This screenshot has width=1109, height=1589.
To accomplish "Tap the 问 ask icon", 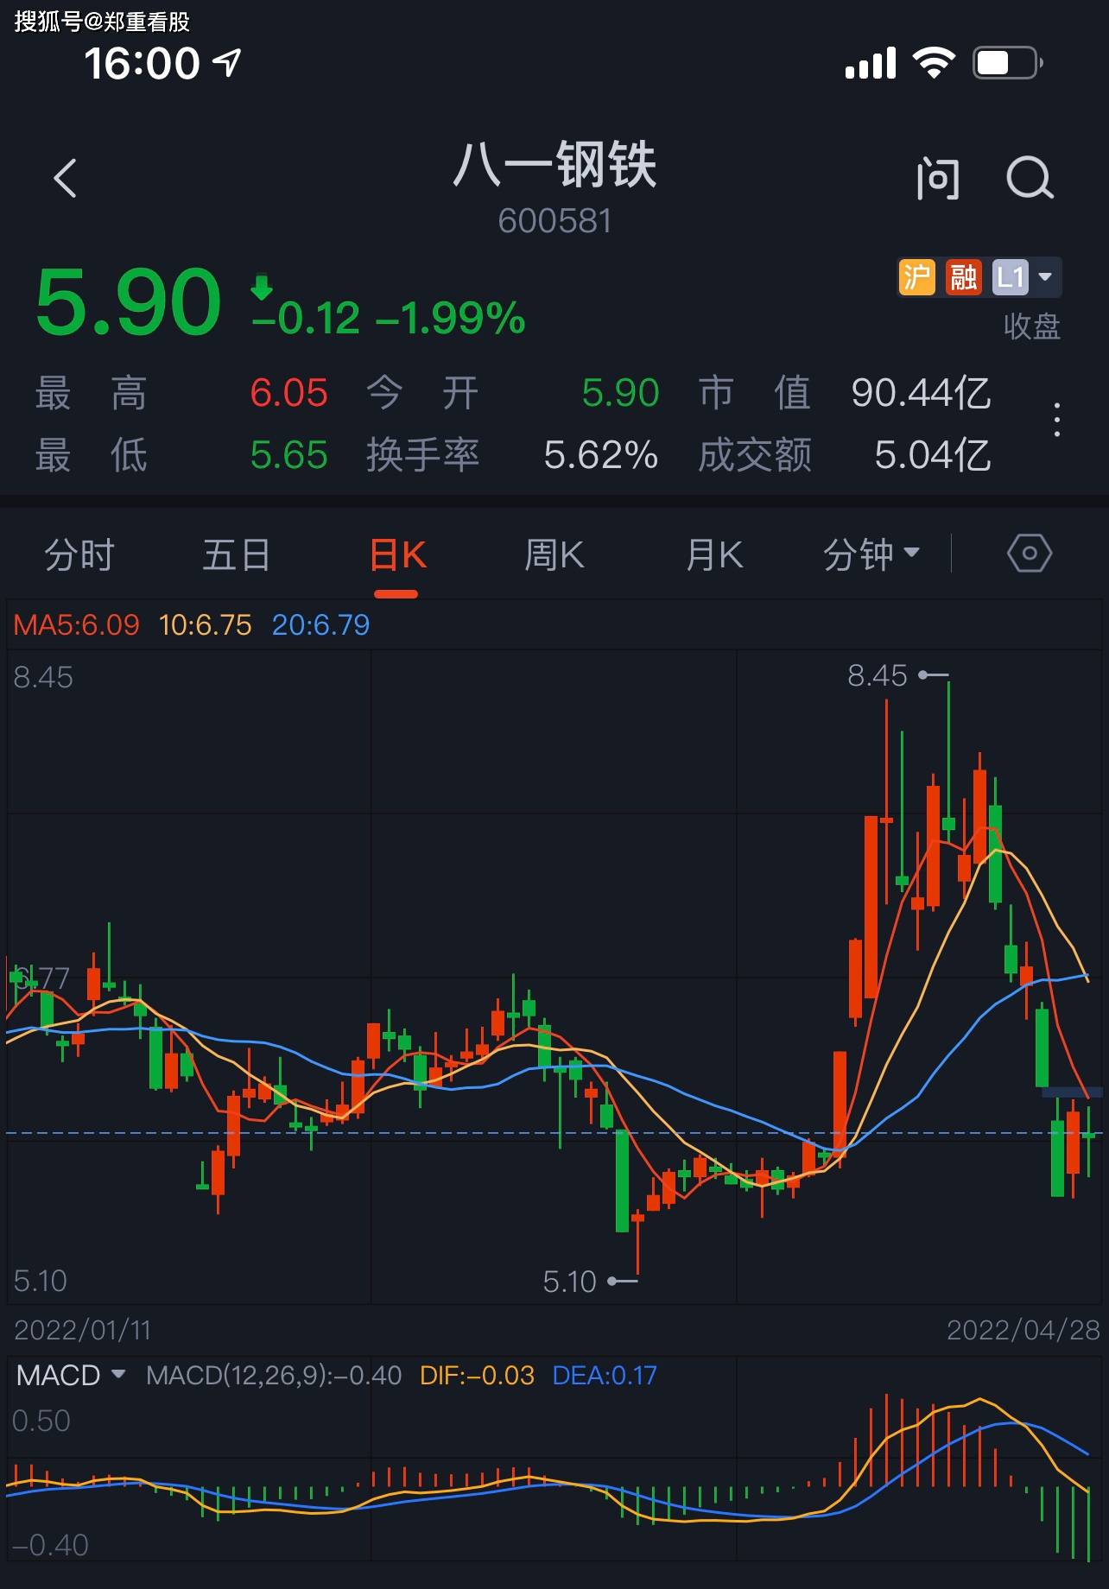I will (938, 179).
